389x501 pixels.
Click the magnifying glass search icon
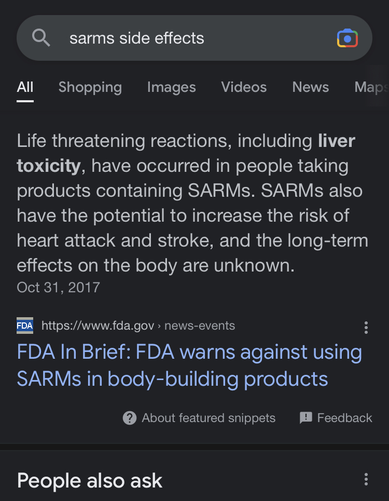pyautogui.click(x=41, y=38)
